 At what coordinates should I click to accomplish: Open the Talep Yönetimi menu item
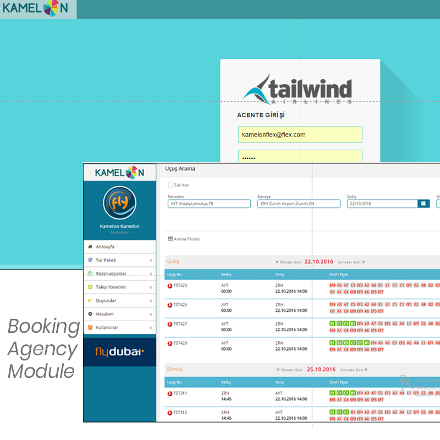(x=119, y=287)
